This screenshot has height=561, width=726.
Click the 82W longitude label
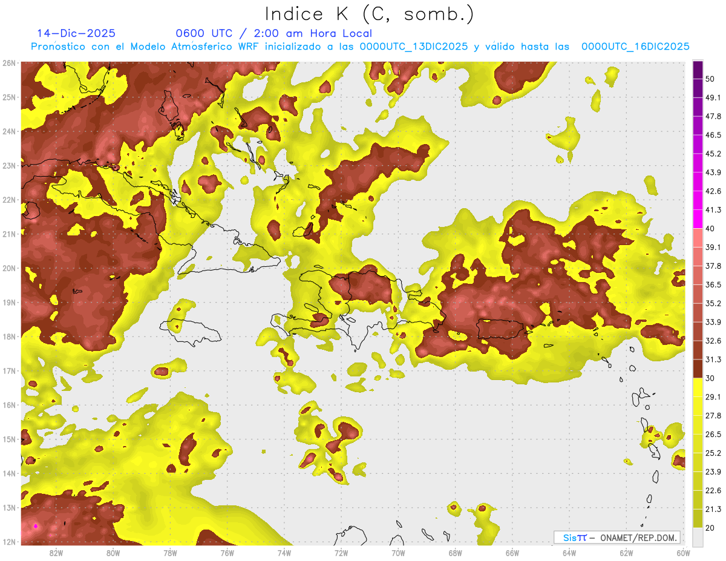(x=56, y=553)
